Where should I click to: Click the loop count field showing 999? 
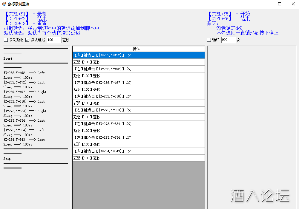click(x=229, y=40)
